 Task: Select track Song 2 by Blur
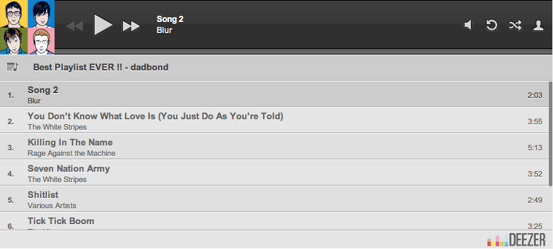274,94
